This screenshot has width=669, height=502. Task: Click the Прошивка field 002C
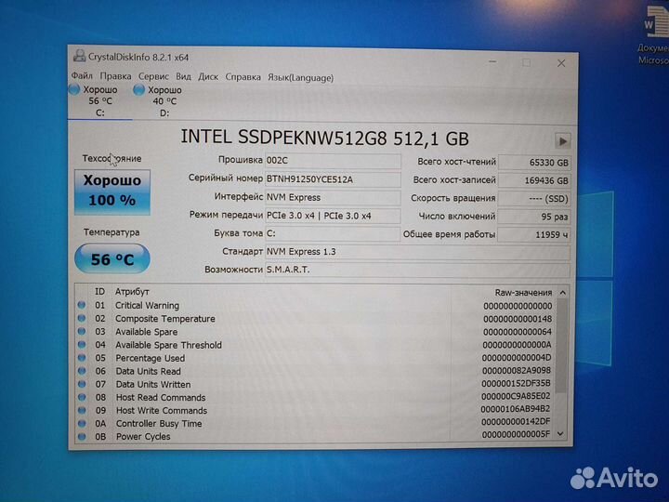[333, 161]
